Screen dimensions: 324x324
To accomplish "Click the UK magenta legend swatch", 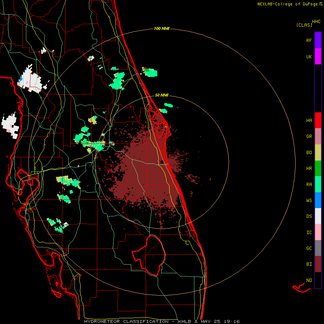I will [x=318, y=57].
